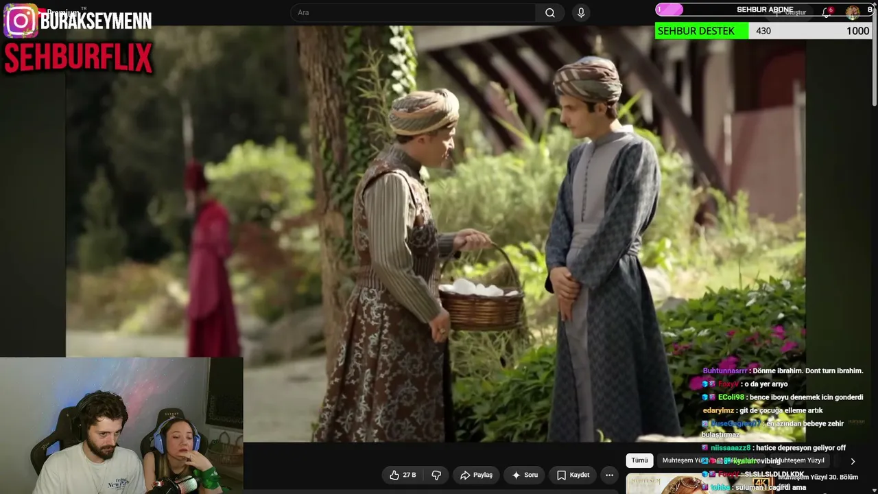The image size is (878, 494).
Task: Select the rightmost Muhteşem Yüzyıl chip
Action: pos(800,460)
